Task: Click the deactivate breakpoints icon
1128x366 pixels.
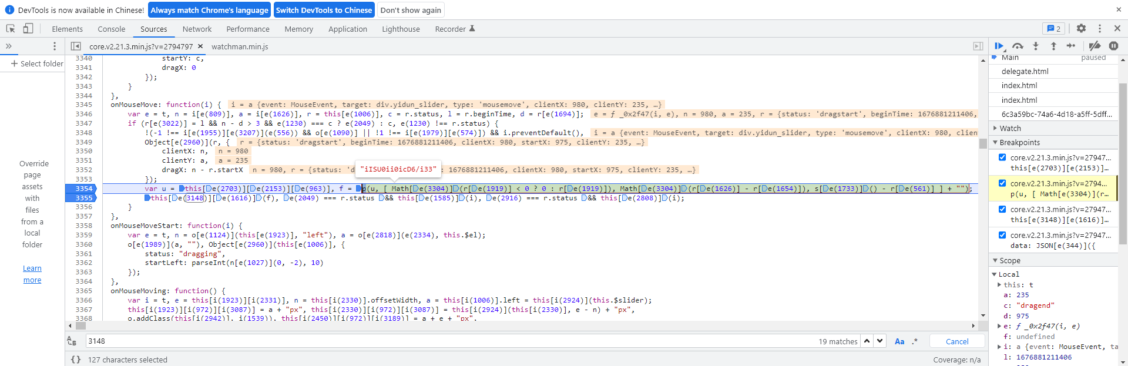Action: [x=1094, y=46]
